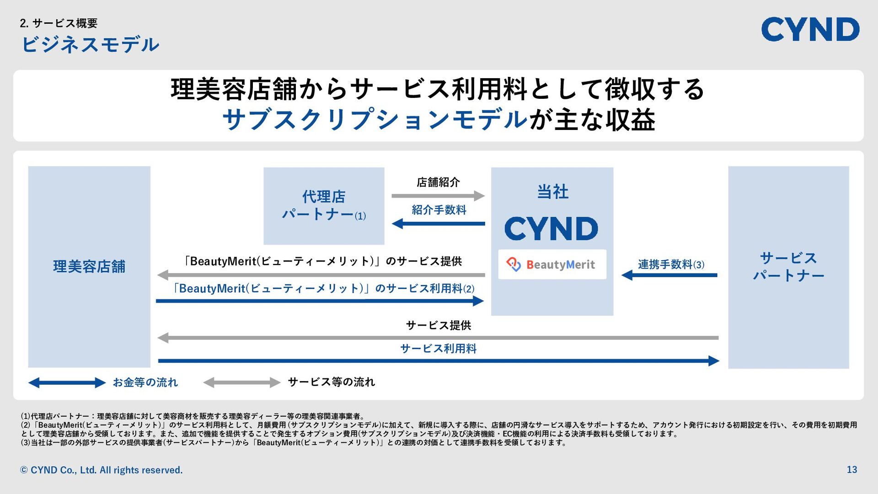Click the サービス等の流れ legend text
878x494 pixels.
(x=331, y=382)
